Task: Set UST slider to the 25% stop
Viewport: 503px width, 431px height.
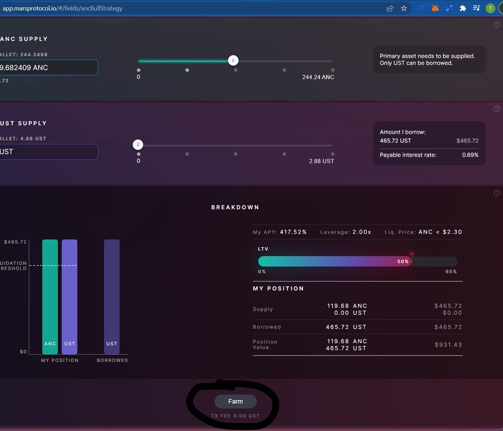Action: (x=187, y=154)
